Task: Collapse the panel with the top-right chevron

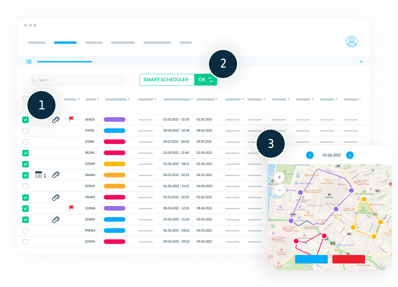Action: [x=361, y=61]
